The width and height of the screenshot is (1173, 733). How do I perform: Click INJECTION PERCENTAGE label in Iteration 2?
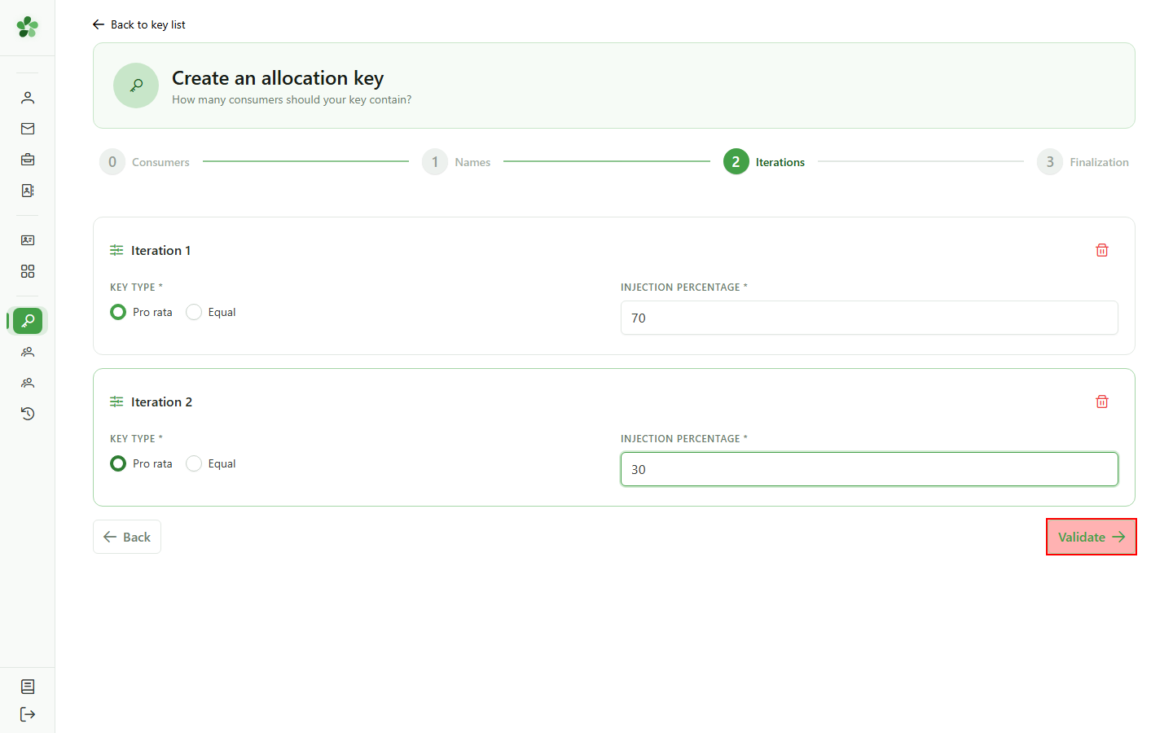pos(683,438)
